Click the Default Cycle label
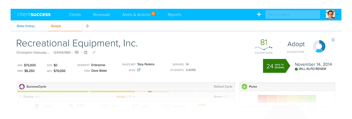The height and width of the screenshot is (119, 352). click(x=223, y=87)
